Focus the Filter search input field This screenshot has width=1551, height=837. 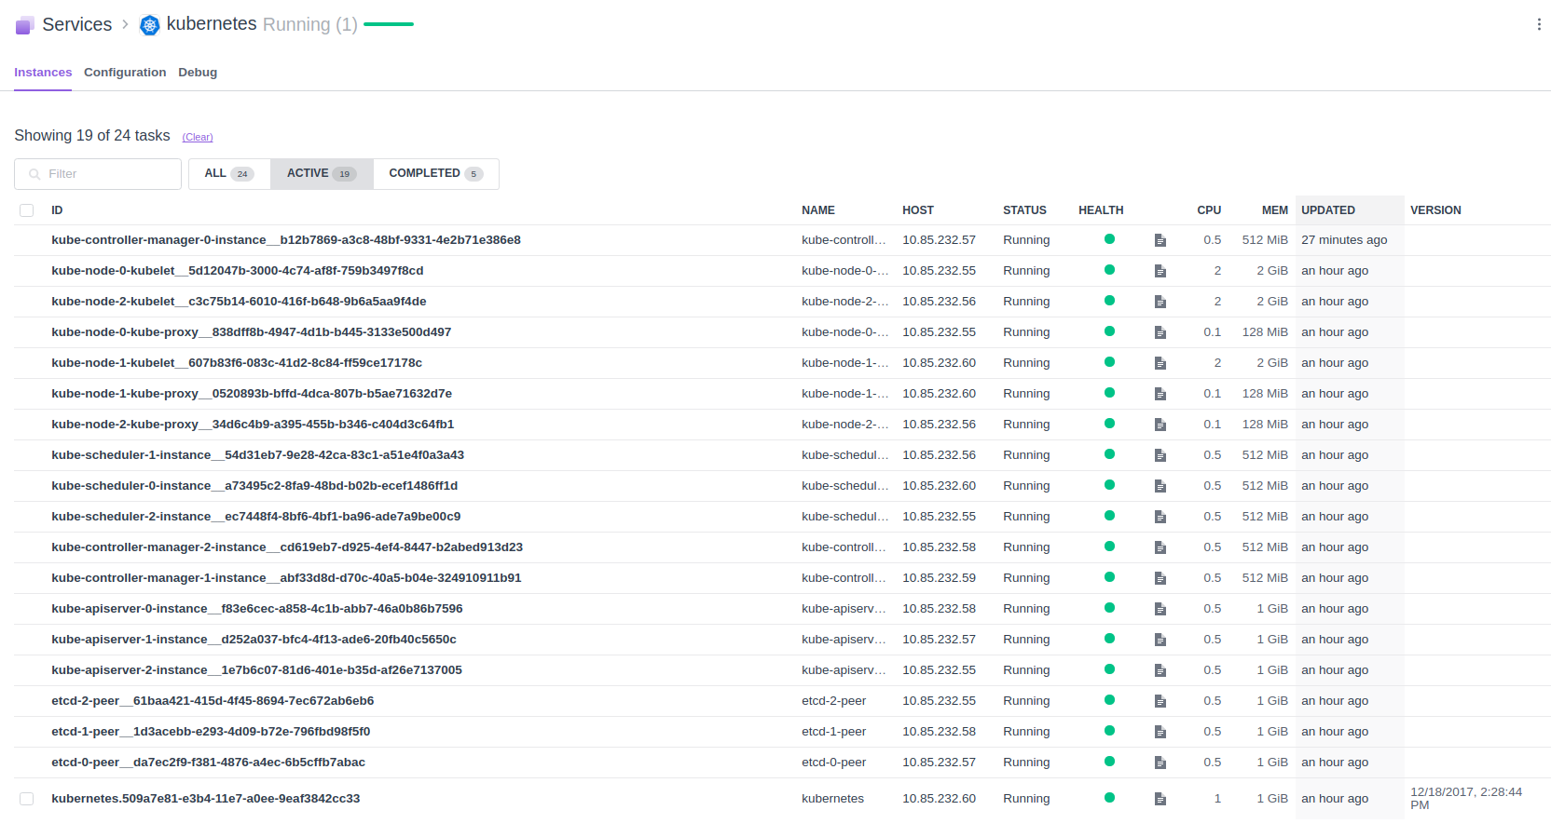[98, 174]
